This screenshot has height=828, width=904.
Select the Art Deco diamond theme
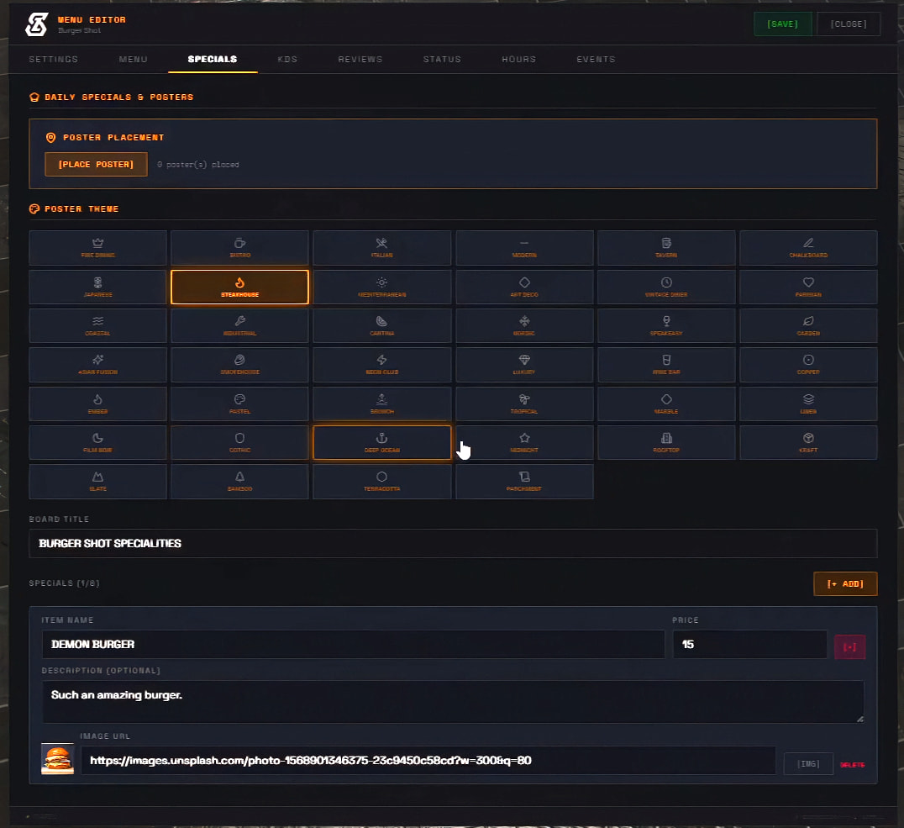coord(524,287)
